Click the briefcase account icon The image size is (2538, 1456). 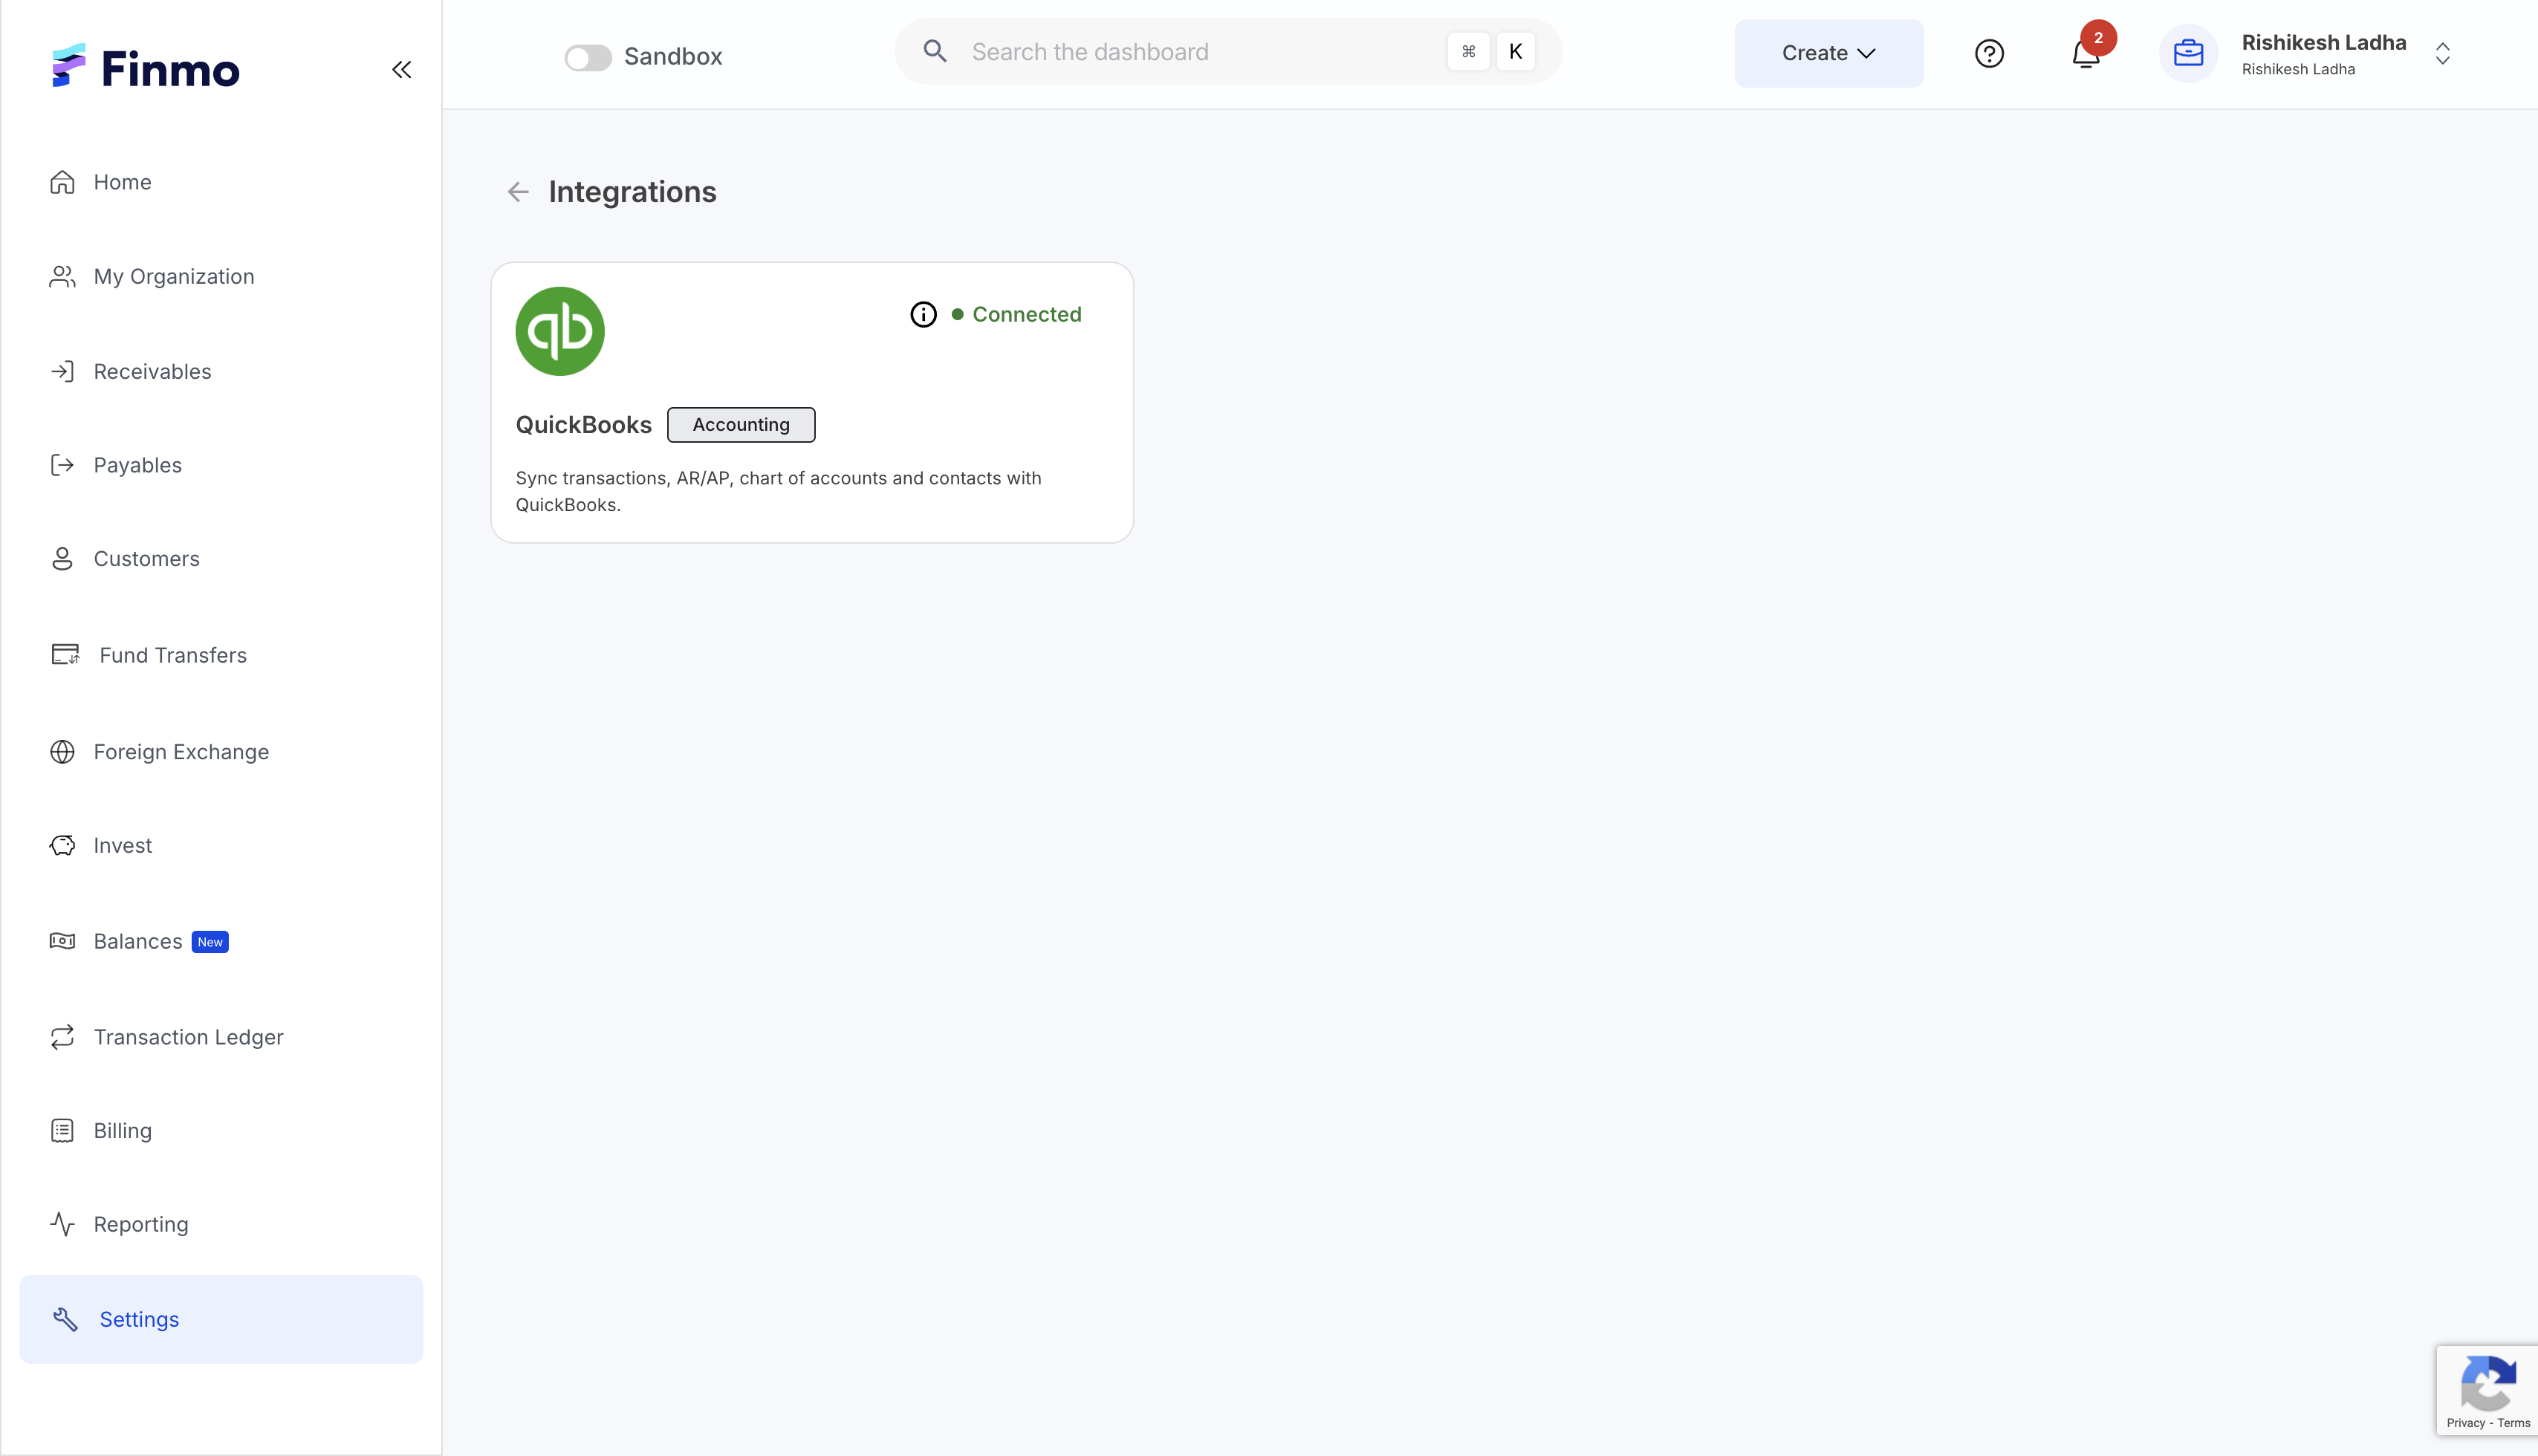(2188, 54)
